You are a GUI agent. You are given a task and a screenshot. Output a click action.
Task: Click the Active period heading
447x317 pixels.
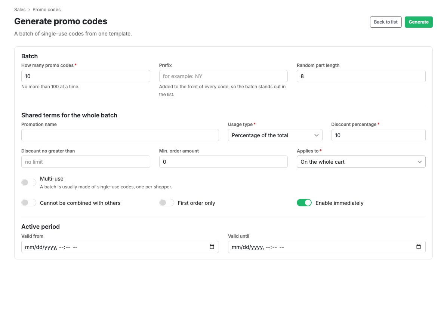(40, 227)
